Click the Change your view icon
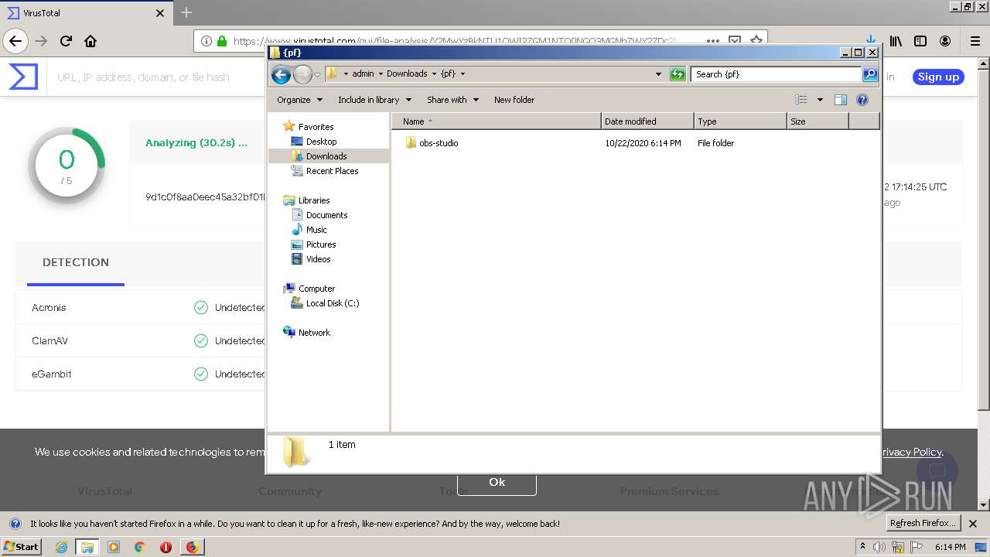This screenshot has width=990, height=557. point(801,100)
